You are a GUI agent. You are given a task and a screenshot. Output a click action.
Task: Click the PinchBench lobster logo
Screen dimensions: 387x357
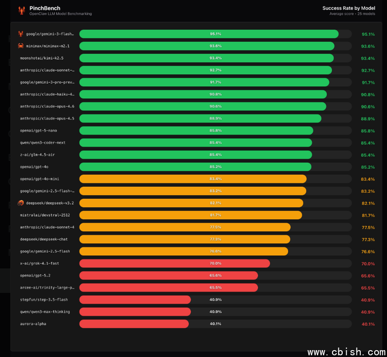tap(22, 10)
